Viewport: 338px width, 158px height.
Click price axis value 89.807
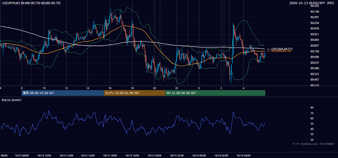[314, 46]
